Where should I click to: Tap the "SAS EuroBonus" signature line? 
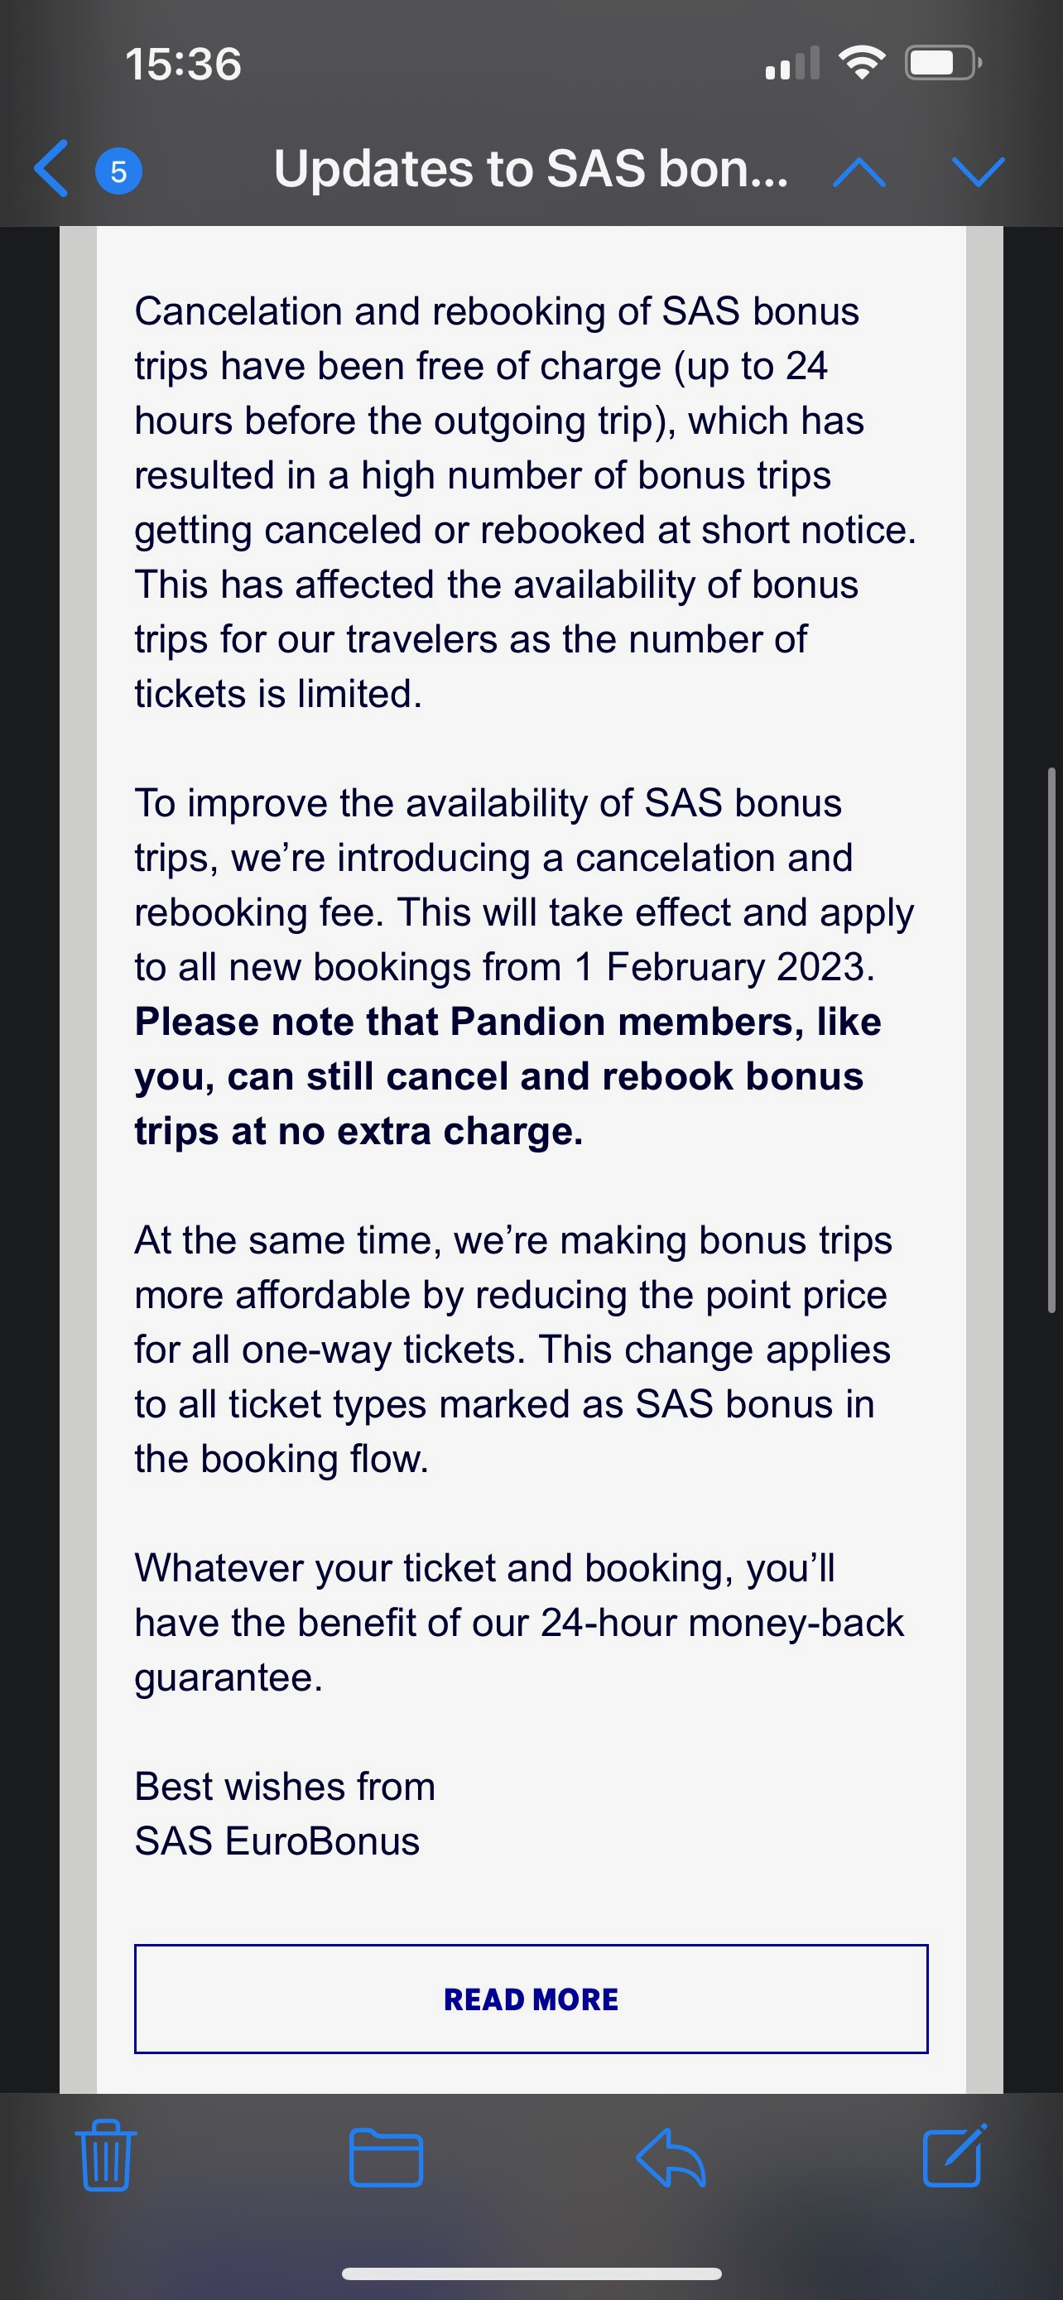[x=277, y=1840]
